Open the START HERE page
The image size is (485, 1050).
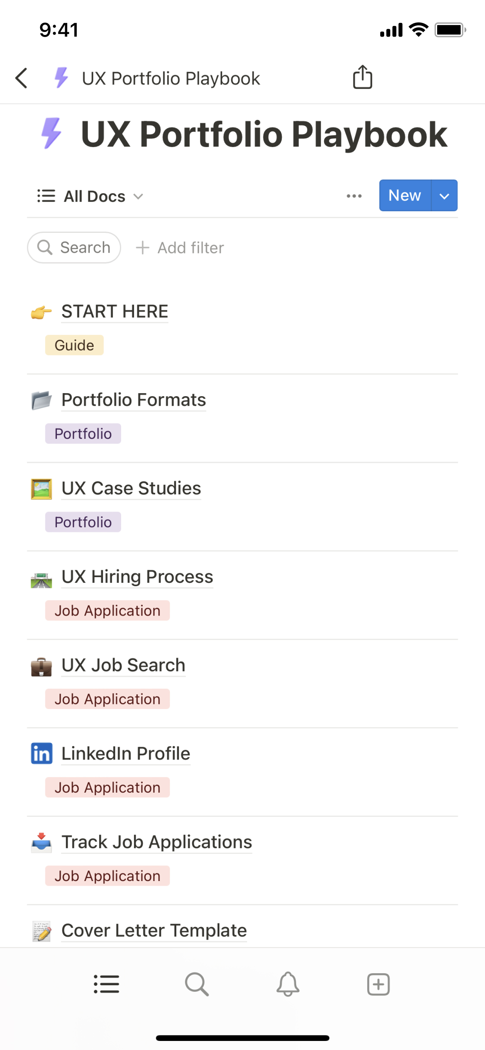(x=115, y=312)
